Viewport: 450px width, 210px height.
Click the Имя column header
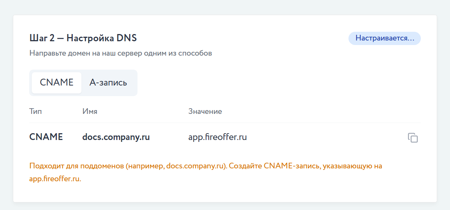(90, 112)
